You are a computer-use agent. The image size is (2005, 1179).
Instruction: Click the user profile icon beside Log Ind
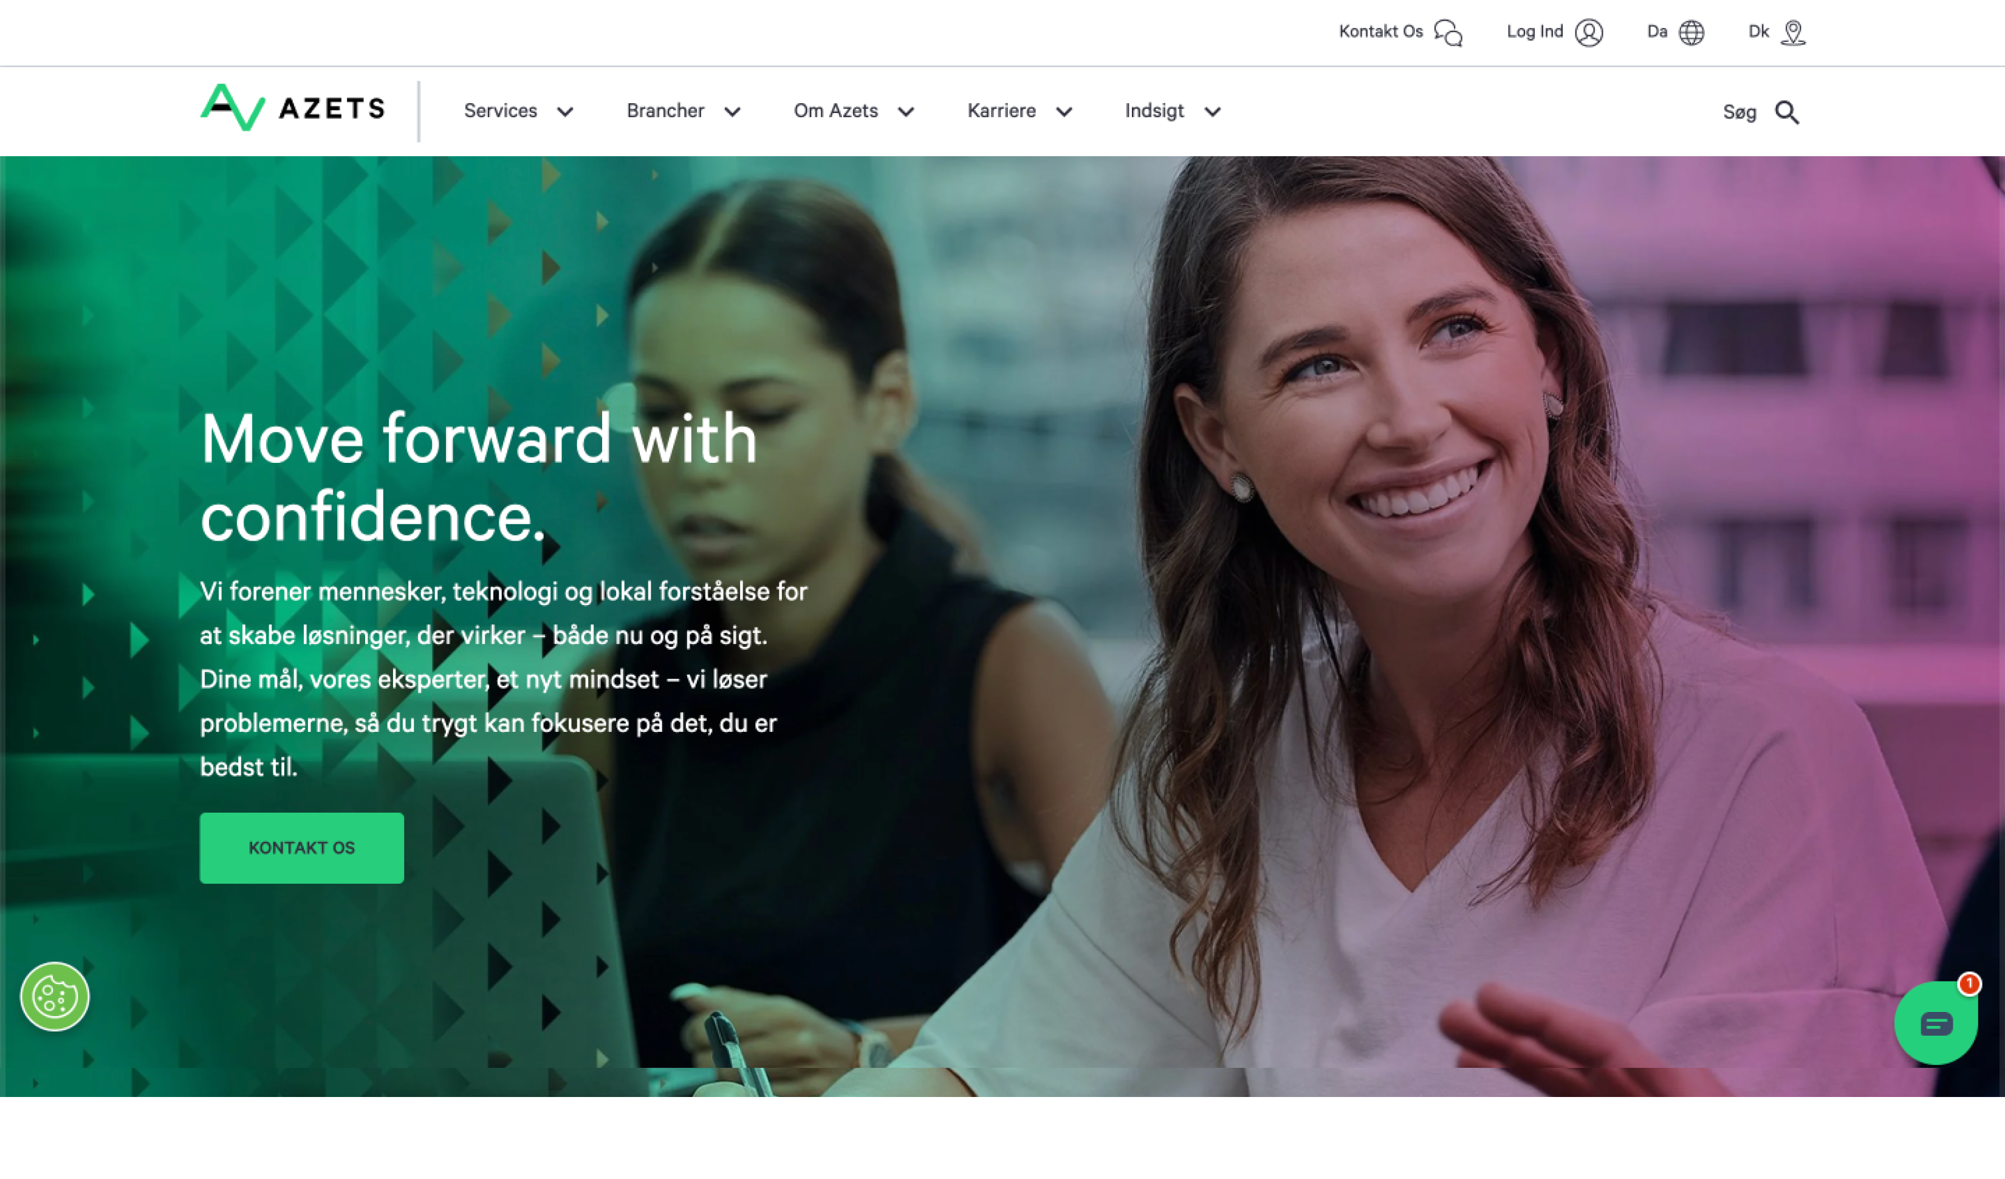pos(1589,33)
